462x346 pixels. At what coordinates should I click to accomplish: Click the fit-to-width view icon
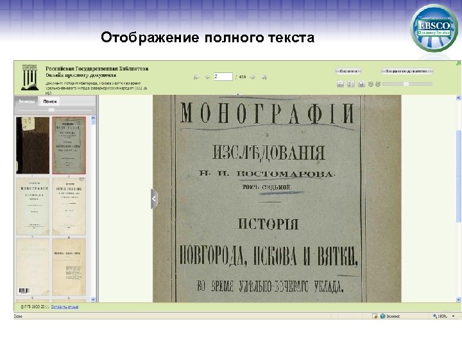pyautogui.click(x=340, y=84)
